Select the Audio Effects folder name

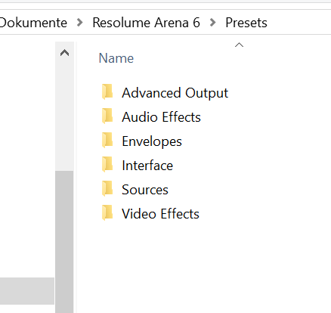click(161, 117)
